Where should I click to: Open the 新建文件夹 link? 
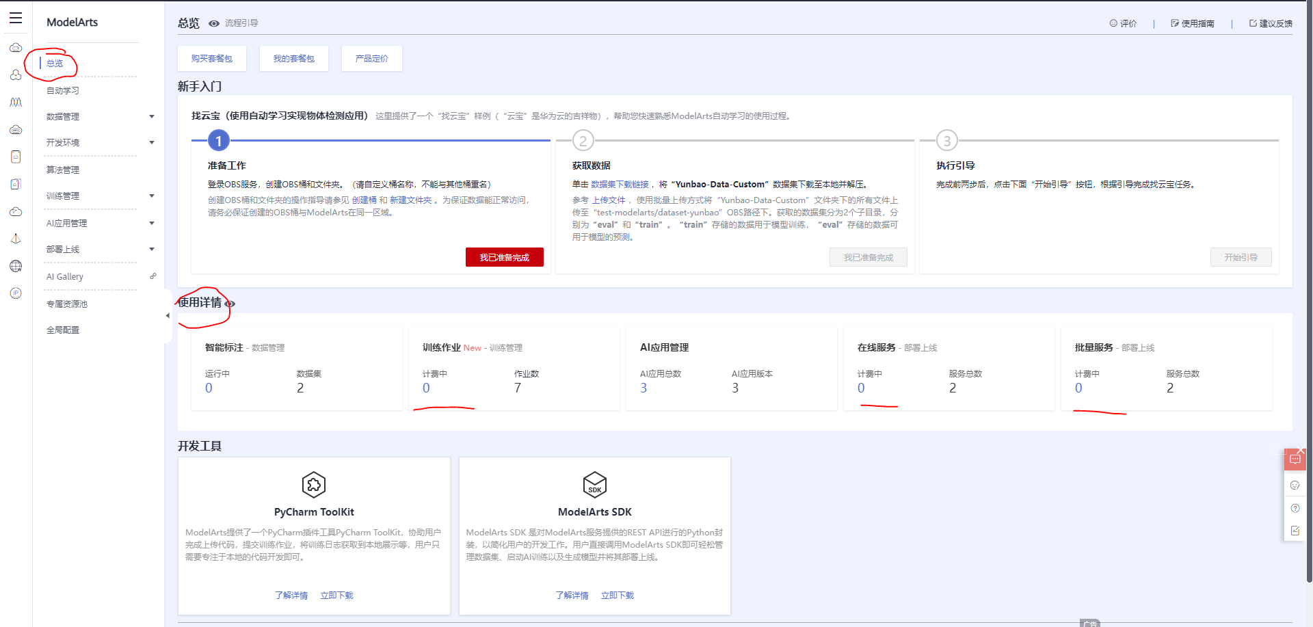(411, 200)
